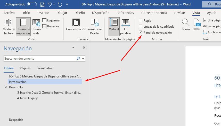Select the Introducción heading
The width and height of the screenshot is (221, 126).
coord(45,82)
